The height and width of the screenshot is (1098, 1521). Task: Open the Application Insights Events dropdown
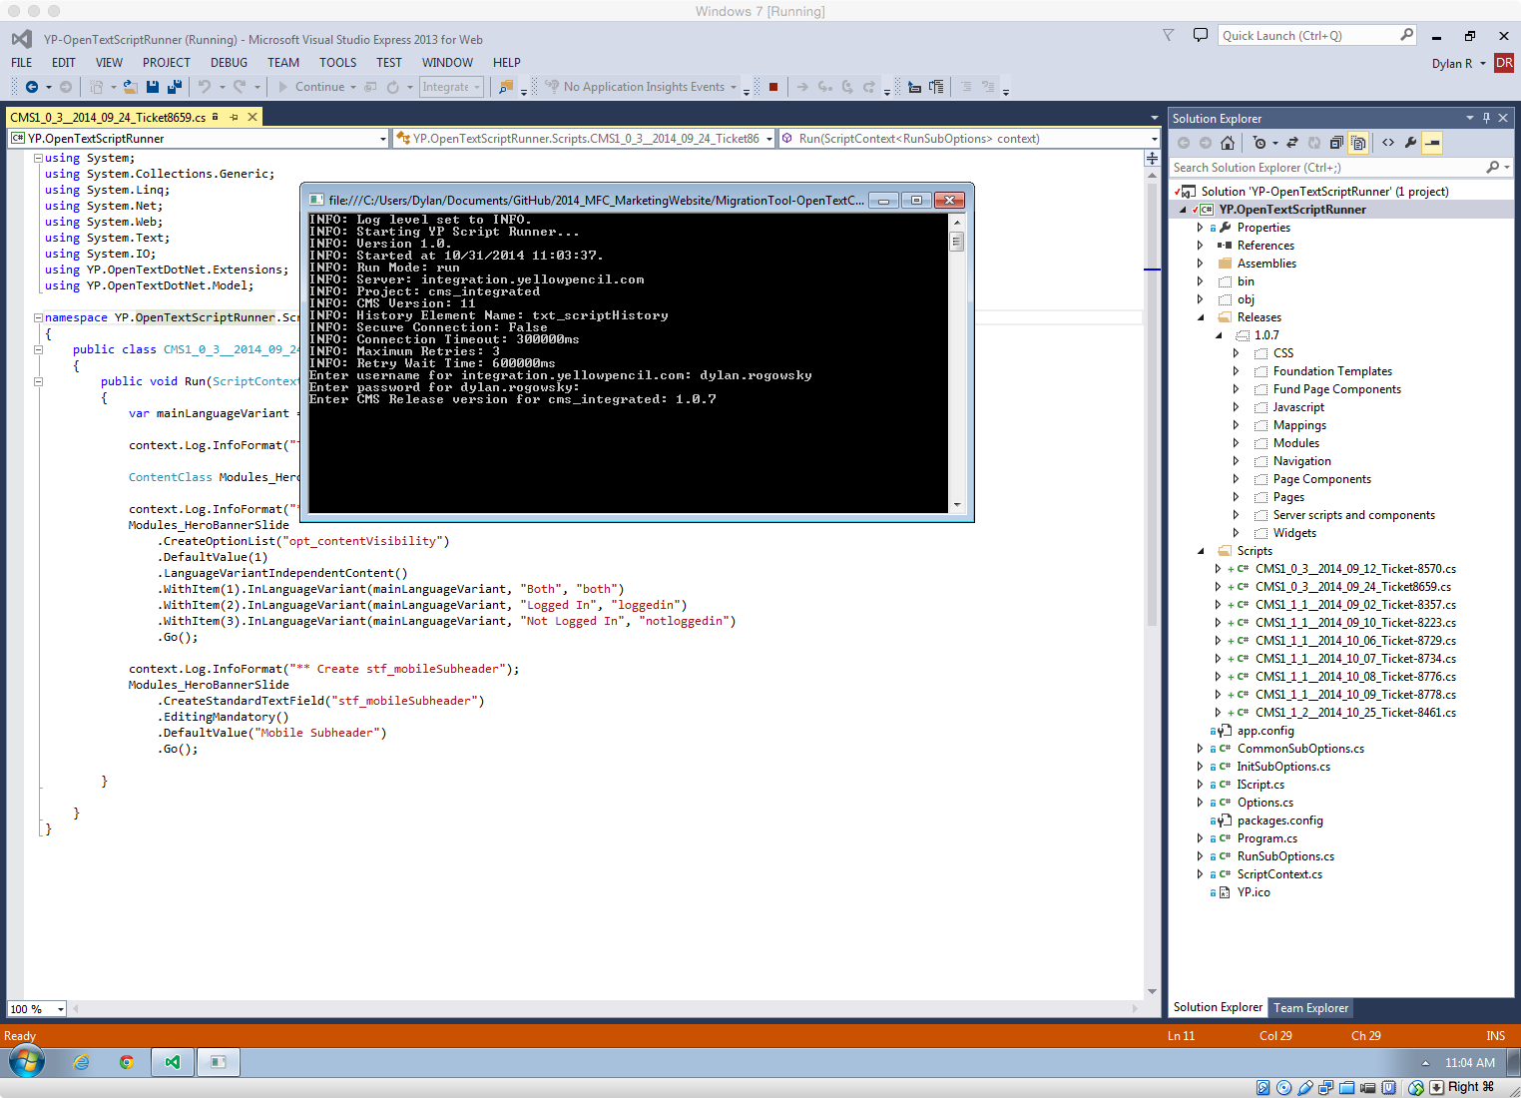(734, 87)
